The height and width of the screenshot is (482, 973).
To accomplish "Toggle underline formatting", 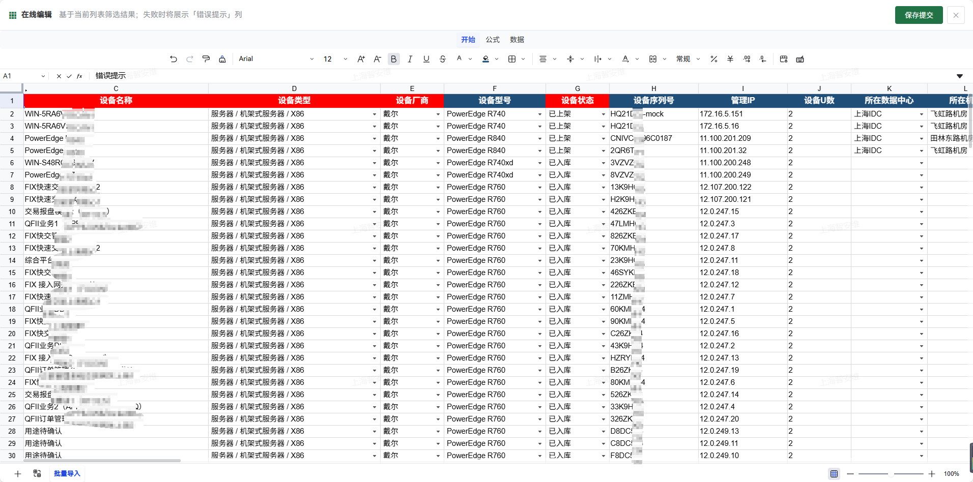I will (x=426, y=59).
